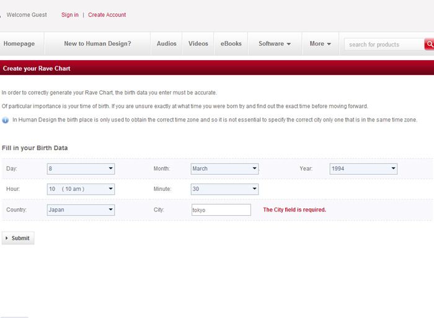Viewport: 434px width, 318px height.
Task: Open the Country dropdown showing Japan
Action: click(x=81, y=210)
